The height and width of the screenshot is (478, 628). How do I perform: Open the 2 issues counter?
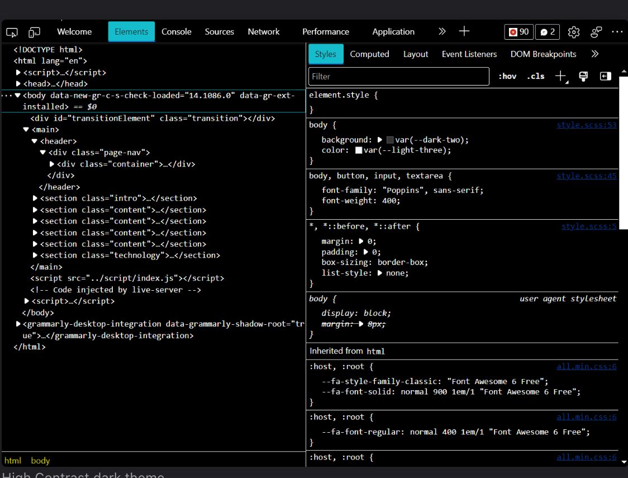point(548,32)
